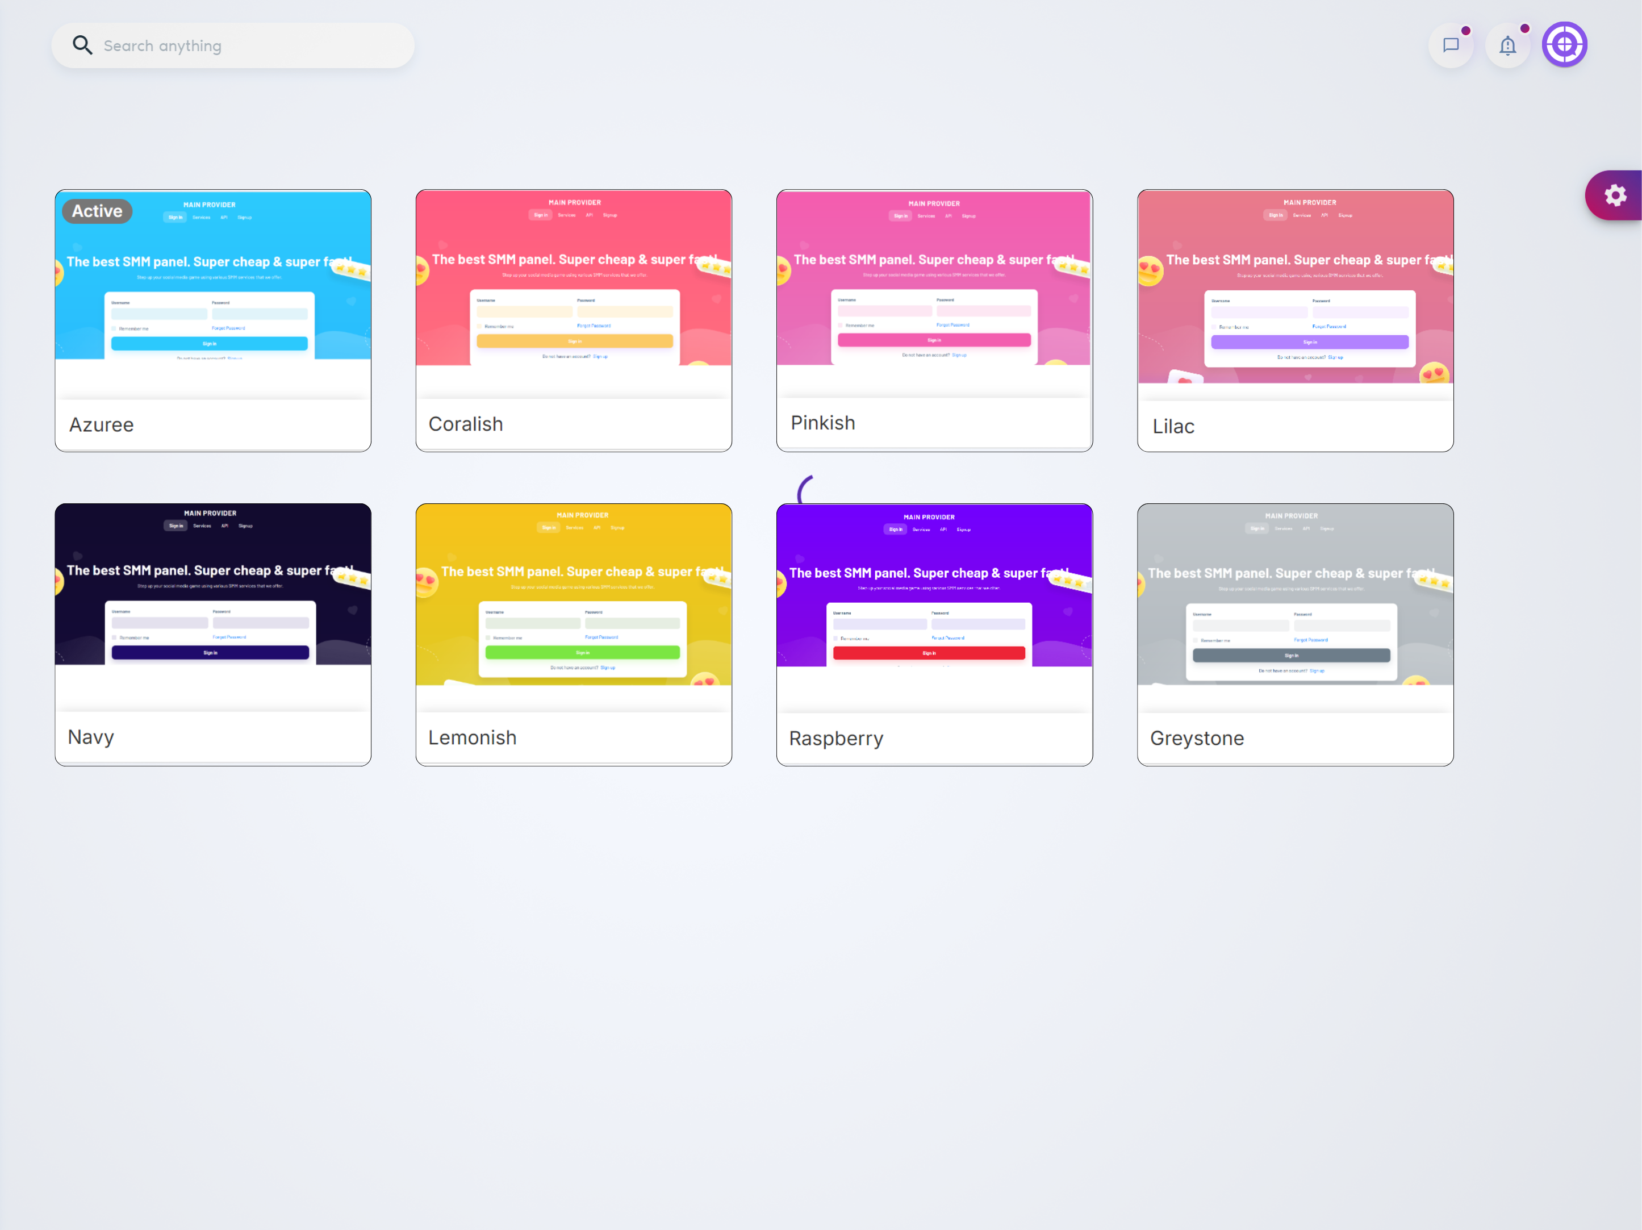The image size is (1642, 1230).
Task: Pick the Lilac theme thumbnail
Action: click(1296, 297)
